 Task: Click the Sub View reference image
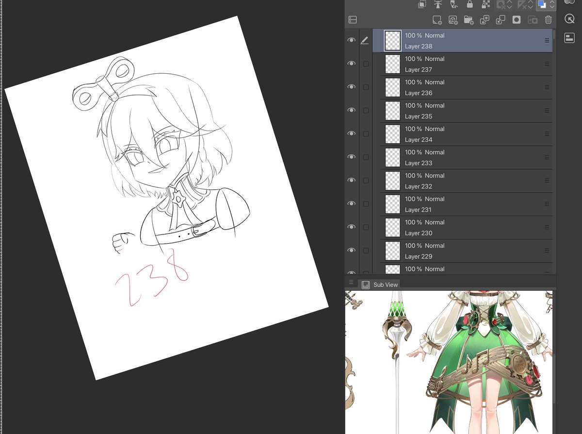[x=449, y=362]
